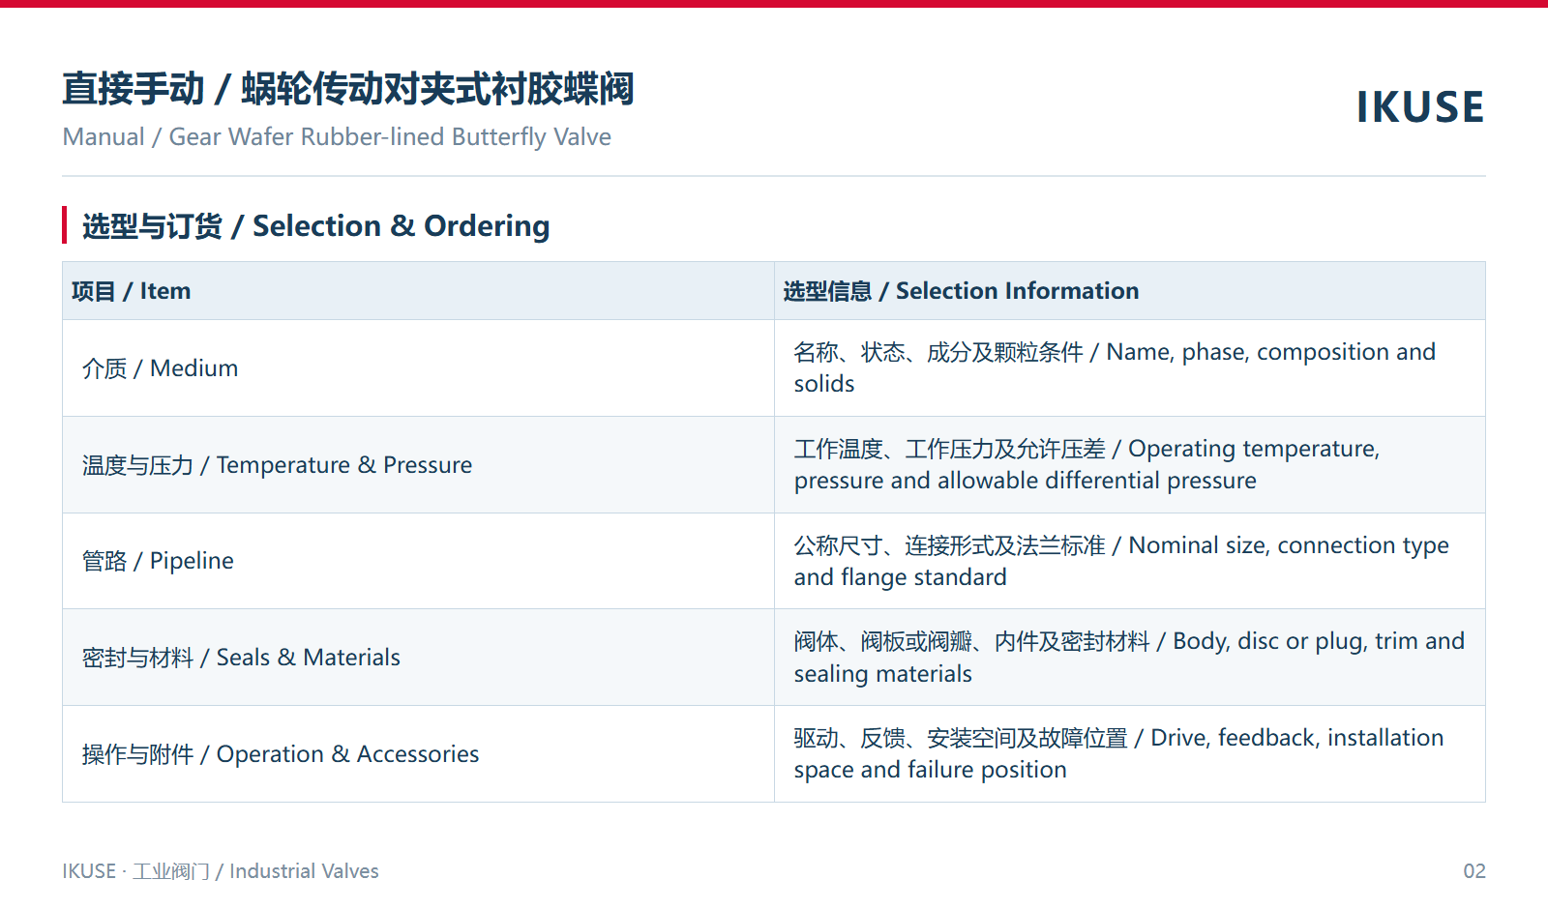Viewport: 1548px width, 909px height.
Task: Click the column header 项目 / Item
Action: tap(418, 291)
